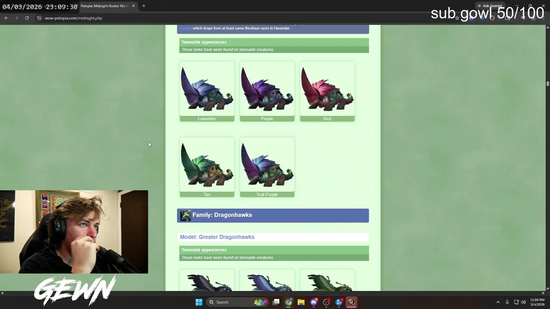Viewport: 550px width, 309px height.
Task: Click the blue item link before 'which drops'
Action: (185, 28)
